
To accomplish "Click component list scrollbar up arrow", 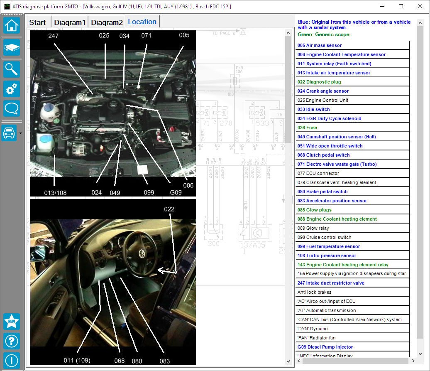I will pos(420,23).
